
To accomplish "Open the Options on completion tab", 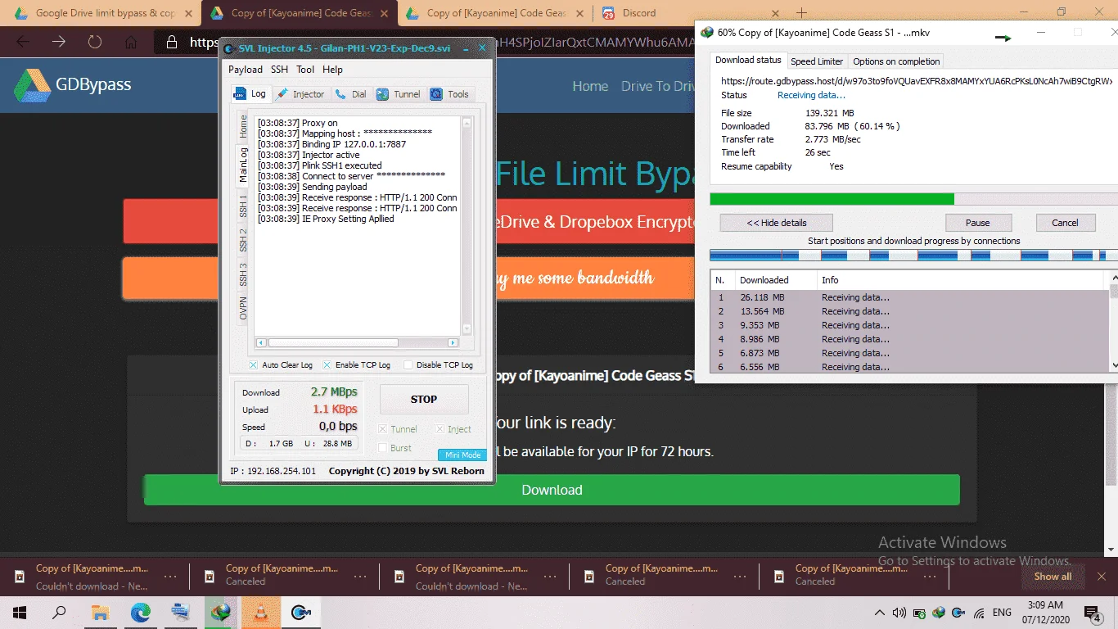I will [x=896, y=61].
